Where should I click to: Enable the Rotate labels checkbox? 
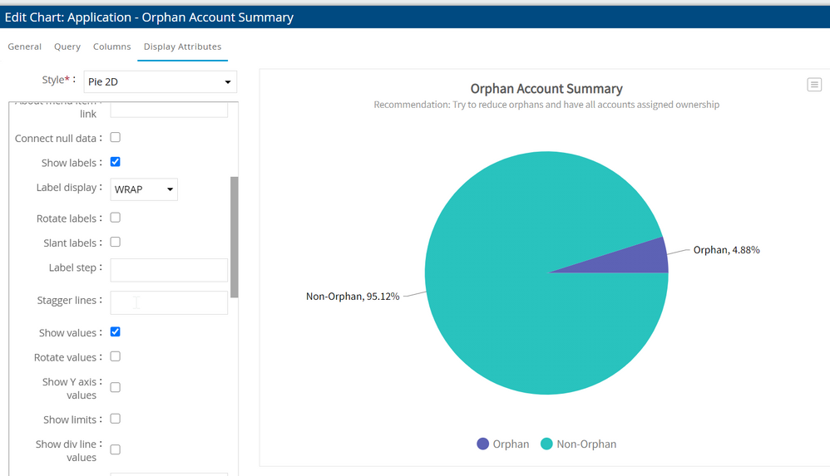coord(116,218)
